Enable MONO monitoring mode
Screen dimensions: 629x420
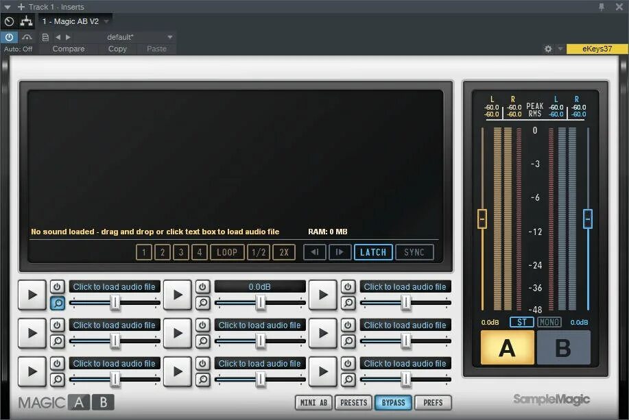(x=549, y=322)
